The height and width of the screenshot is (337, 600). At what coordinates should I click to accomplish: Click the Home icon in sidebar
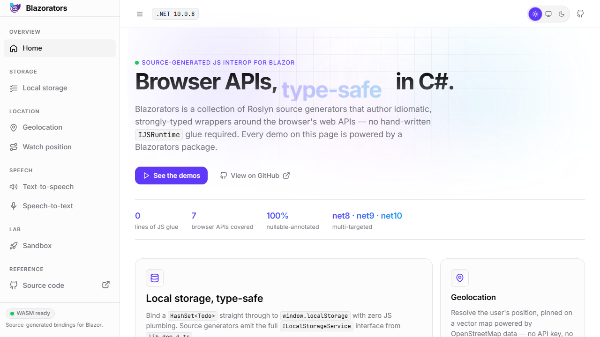14,48
